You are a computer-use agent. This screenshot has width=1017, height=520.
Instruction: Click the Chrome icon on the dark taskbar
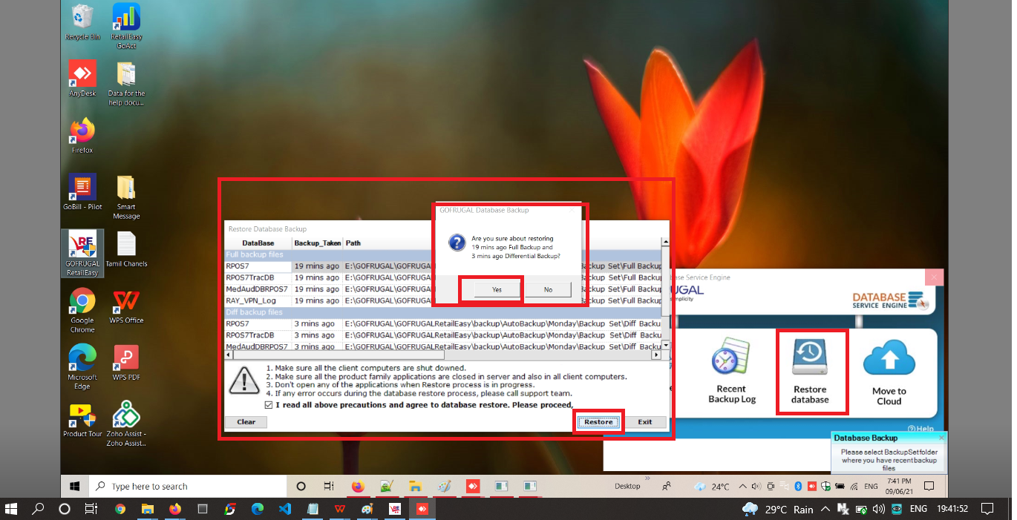pyautogui.click(x=120, y=509)
